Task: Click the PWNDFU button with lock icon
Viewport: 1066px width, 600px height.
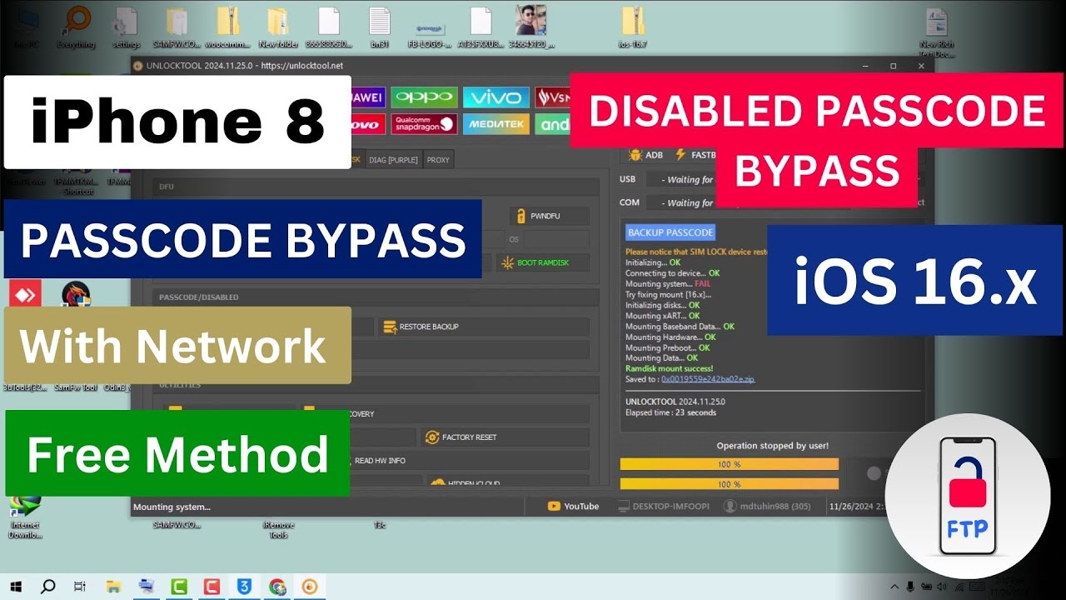Action: 549,216
